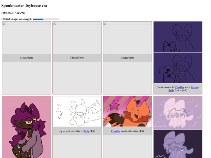Viewport: 211px width, 158px height.
Task: Open the purple comic sketch lower panel with fluffy character
Action: pyautogui.click(x=178, y=67)
